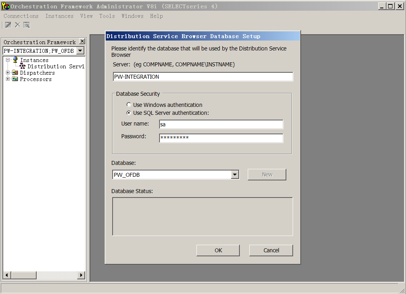Image resolution: width=406 pixels, height=294 pixels.
Task: Select the Processors tree label
Action: pos(36,79)
